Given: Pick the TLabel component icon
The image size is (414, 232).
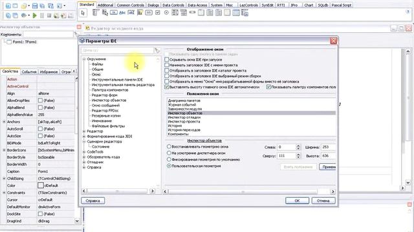Looking at the screenshot, I should click(122, 13).
